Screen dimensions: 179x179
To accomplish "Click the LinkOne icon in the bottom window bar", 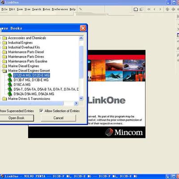I will point(2,176).
